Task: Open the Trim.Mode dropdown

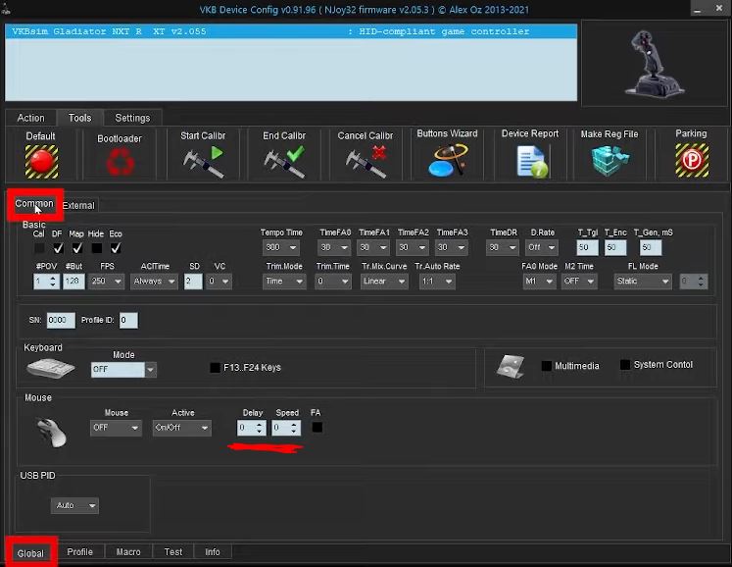Action: point(284,281)
